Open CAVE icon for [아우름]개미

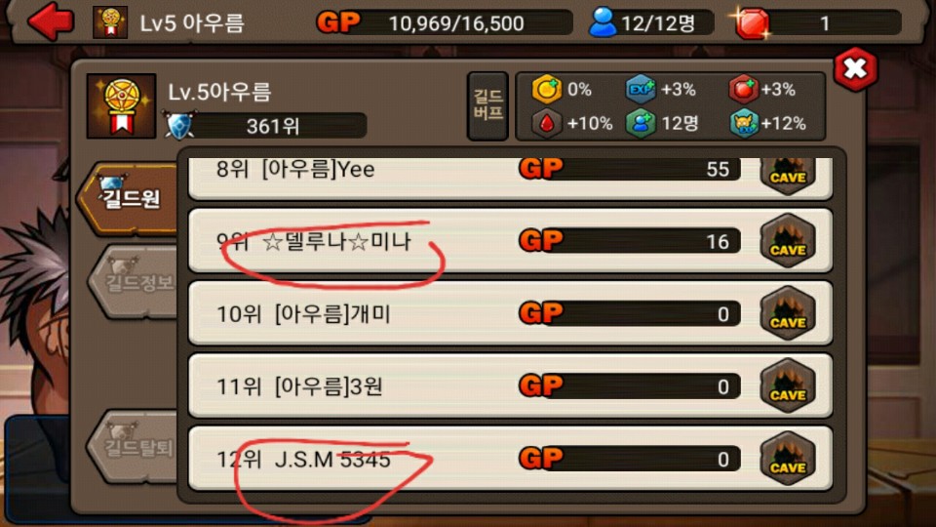click(788, 313)
